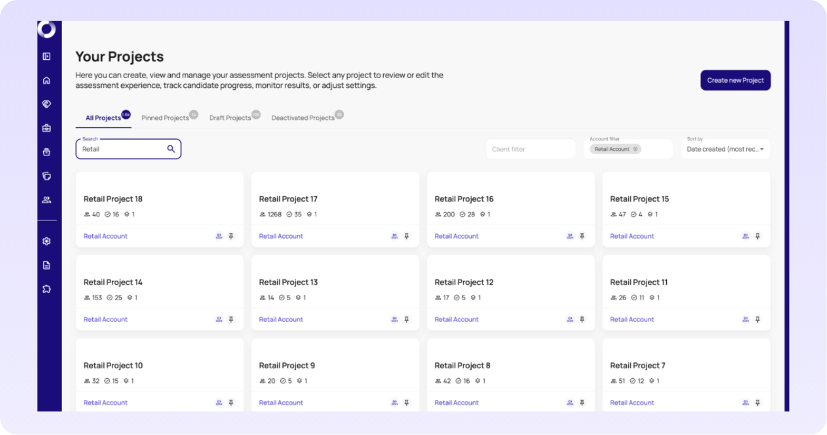
Task: Remove the Retail Account filter chip
Action: click(635, 150)
